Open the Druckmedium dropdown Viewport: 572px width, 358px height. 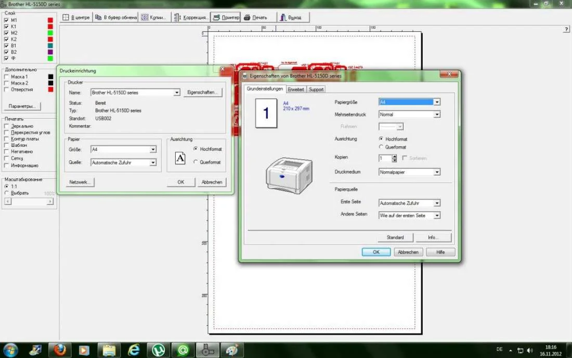pos(437,172)
